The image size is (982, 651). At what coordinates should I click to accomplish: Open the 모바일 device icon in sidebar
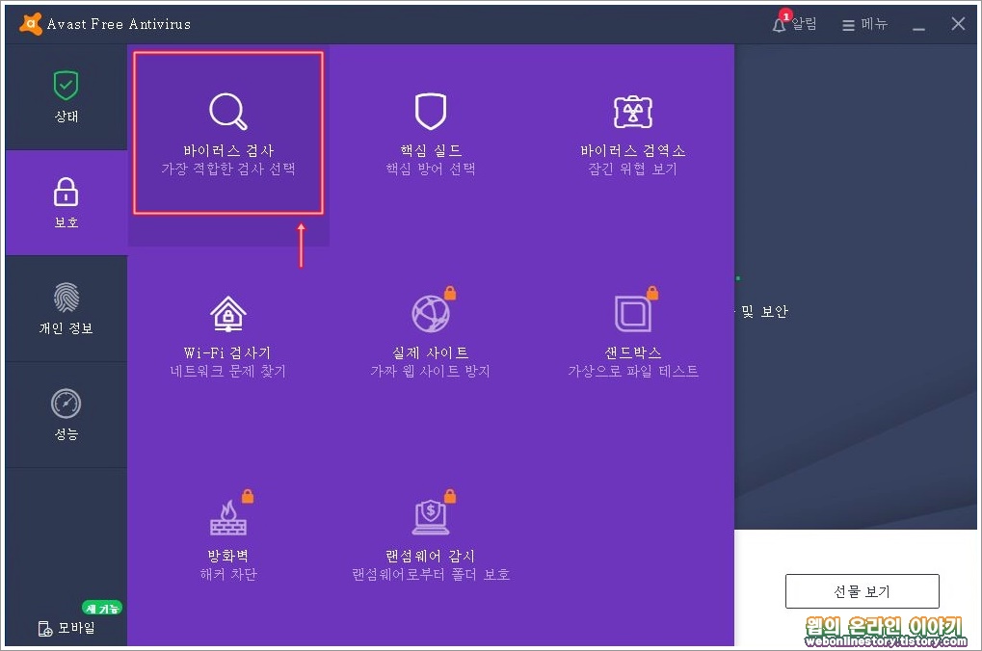click(x=45, y=629)
